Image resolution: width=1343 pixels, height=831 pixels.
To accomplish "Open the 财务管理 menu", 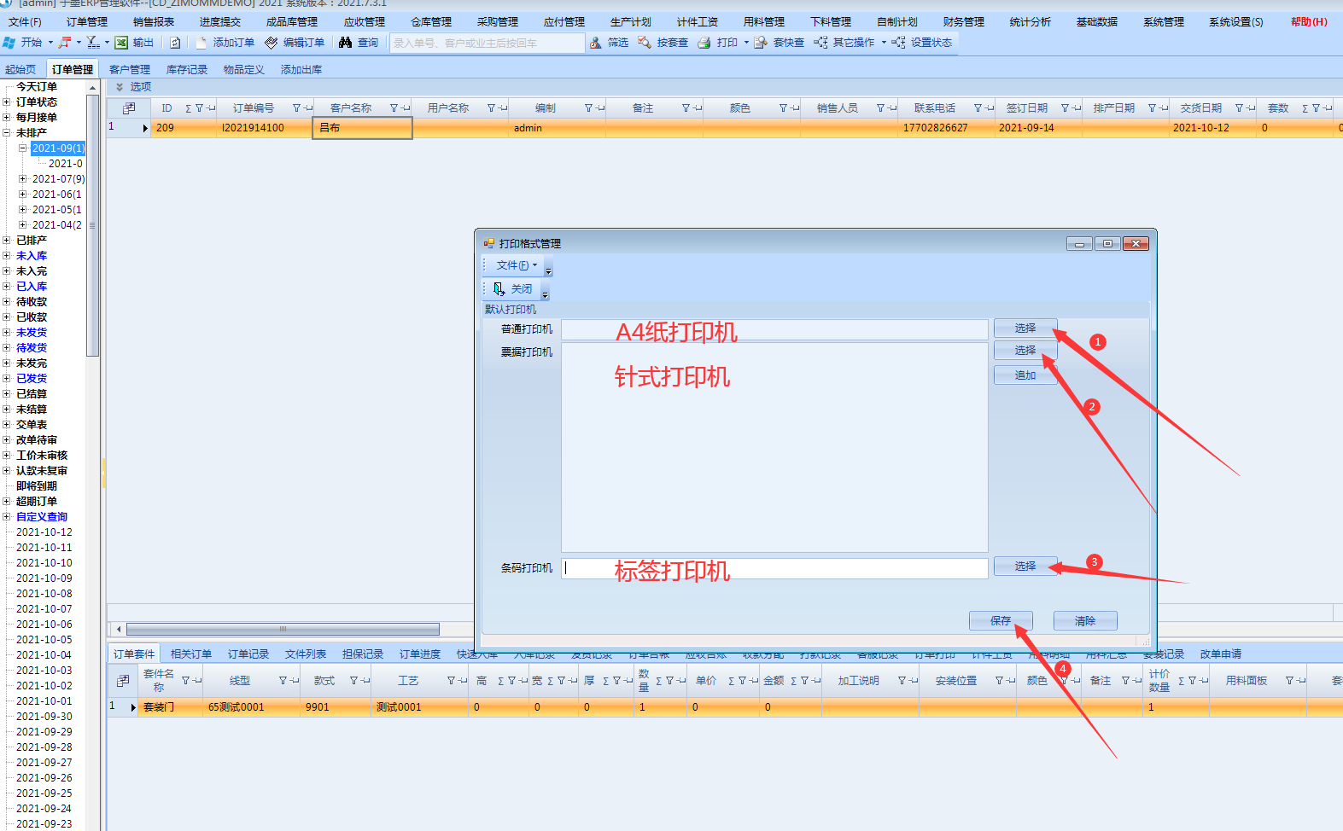I will pyautogui.click(x=963, y=22).
